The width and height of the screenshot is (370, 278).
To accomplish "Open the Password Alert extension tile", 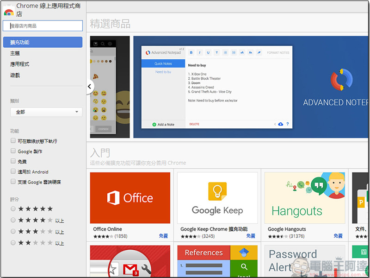I will (x=305, y=261).
